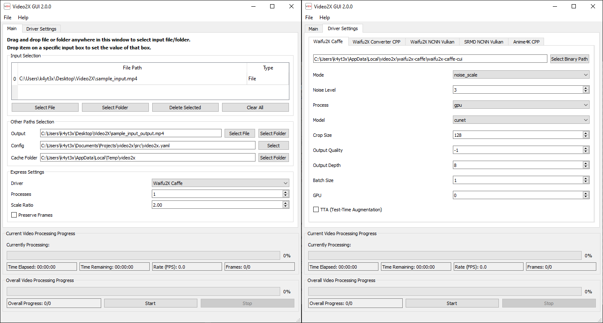The width and height of the screenshot is (603, 323).
Task: Open the Waifu2X NCNN Vulkan tab
Action: coord(432,42)
